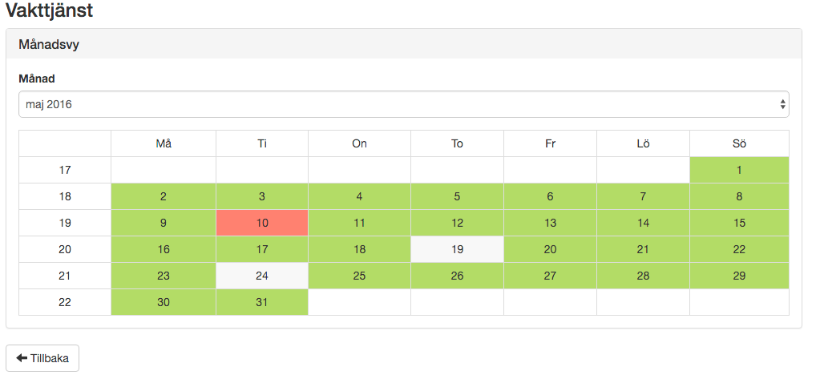Choose day 29 in the calendar

(x=739, y=276)
